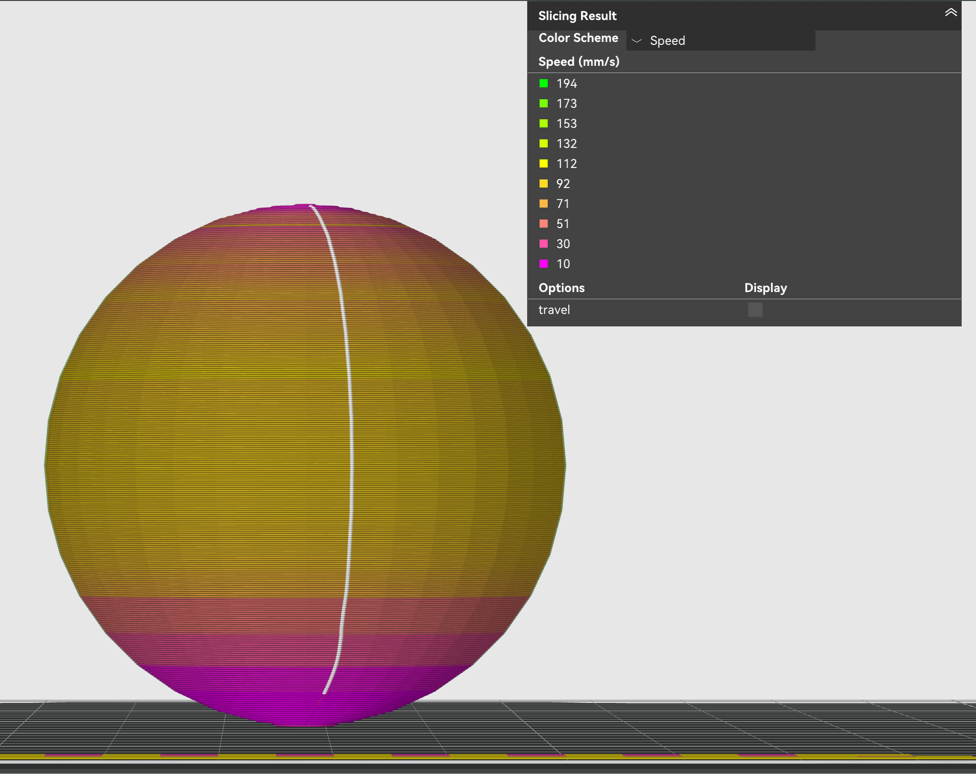Click the orange 71 mm/s swatch
Image resolution: width=976 pixels, height=774 pixels.
543,204
